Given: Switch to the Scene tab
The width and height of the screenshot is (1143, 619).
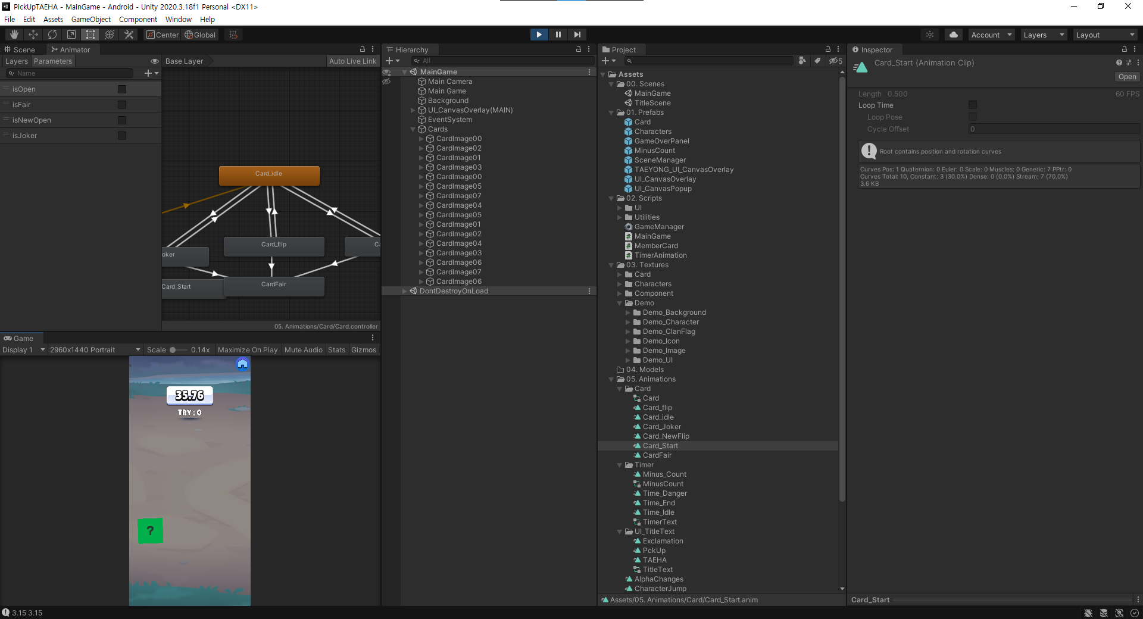Looking at the screenshot, I should point(24,50).
